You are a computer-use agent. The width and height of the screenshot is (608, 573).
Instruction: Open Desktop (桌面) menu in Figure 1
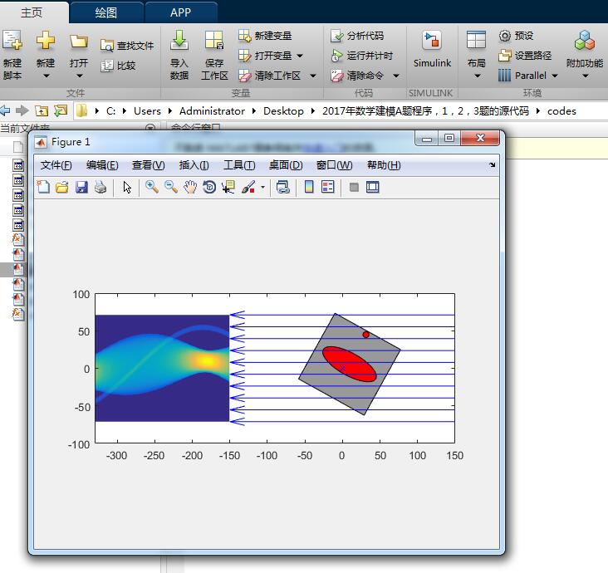point(286,165)
